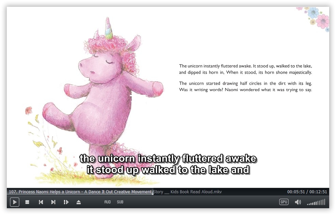The width and height of the screenshot is (336, 215).
Task: Jump to a later position on the seek bar
Action: (x=238, y=192)
